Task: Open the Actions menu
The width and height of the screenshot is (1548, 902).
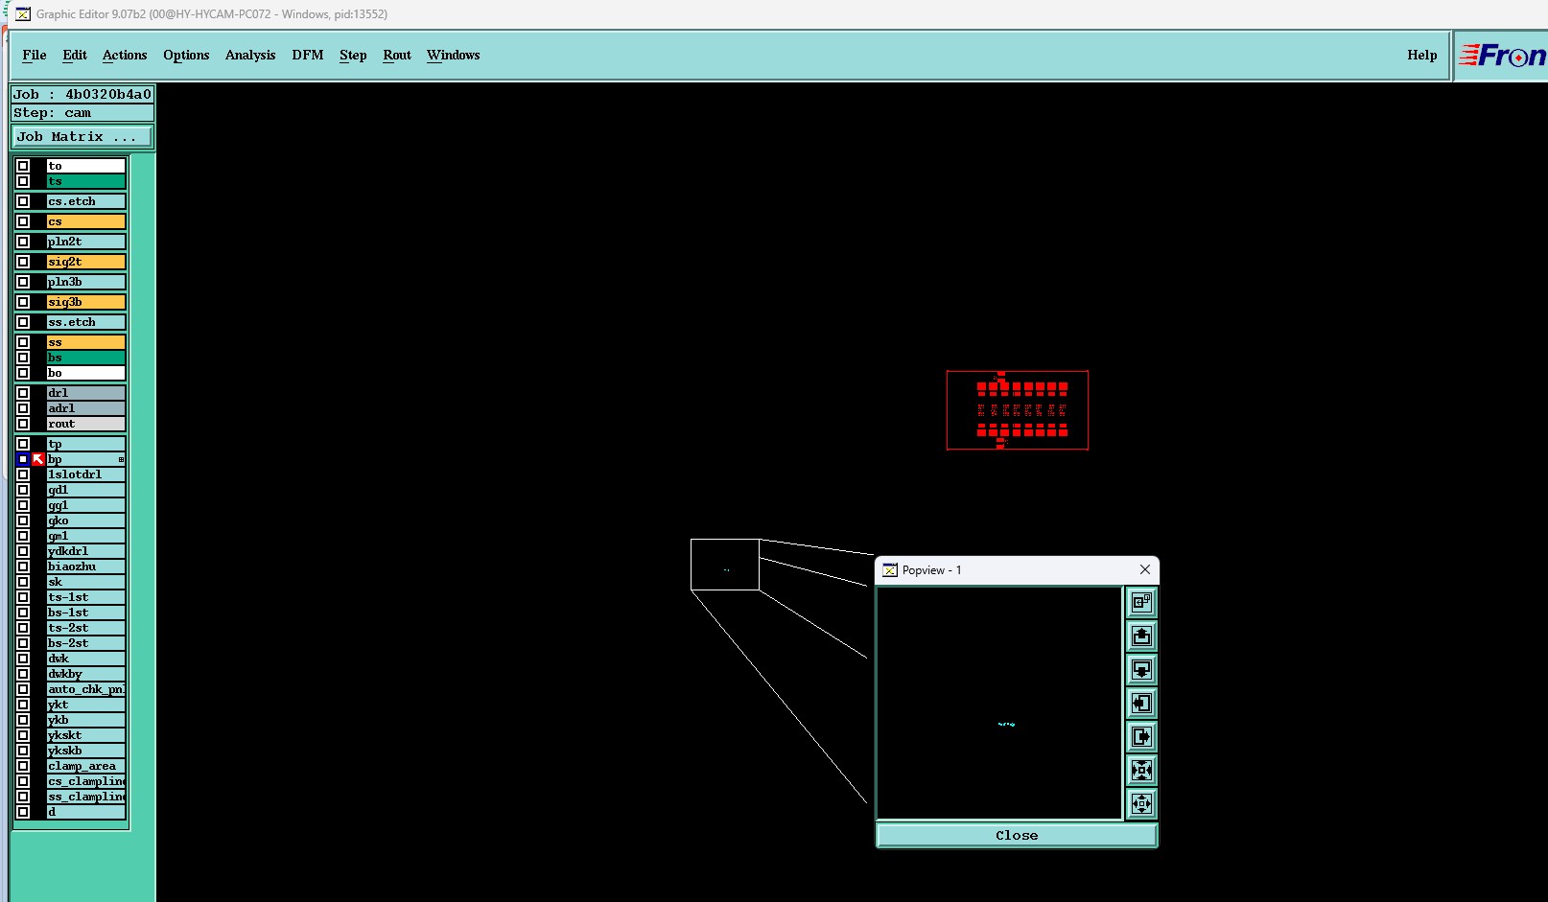Action: pos(125,55)
